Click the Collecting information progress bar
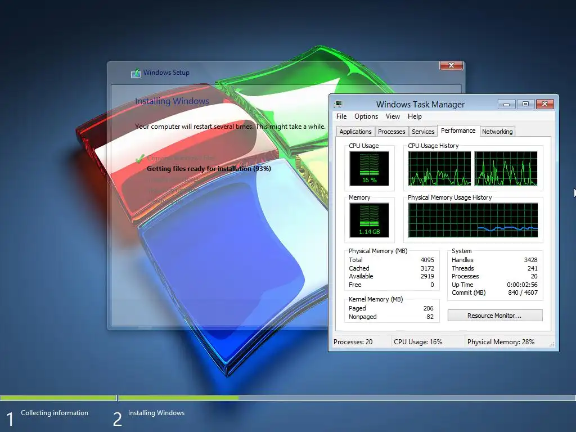 (58, 398)
